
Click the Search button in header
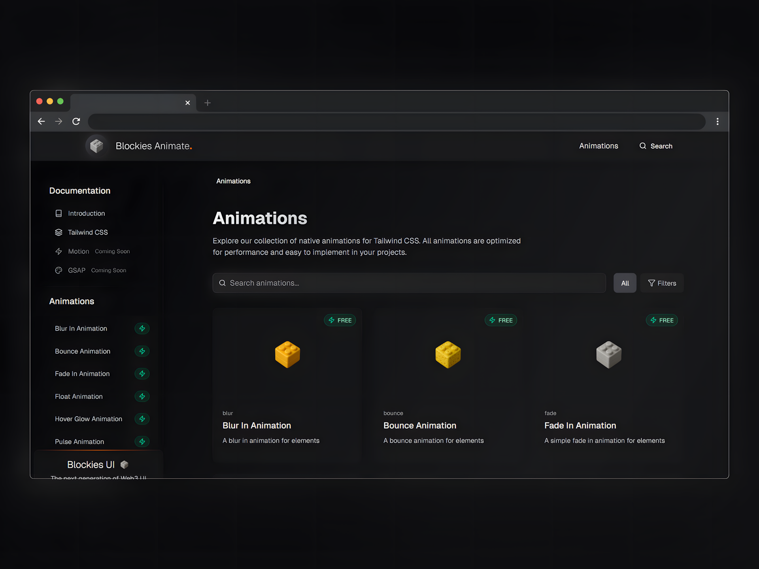[x=656, y=146]
